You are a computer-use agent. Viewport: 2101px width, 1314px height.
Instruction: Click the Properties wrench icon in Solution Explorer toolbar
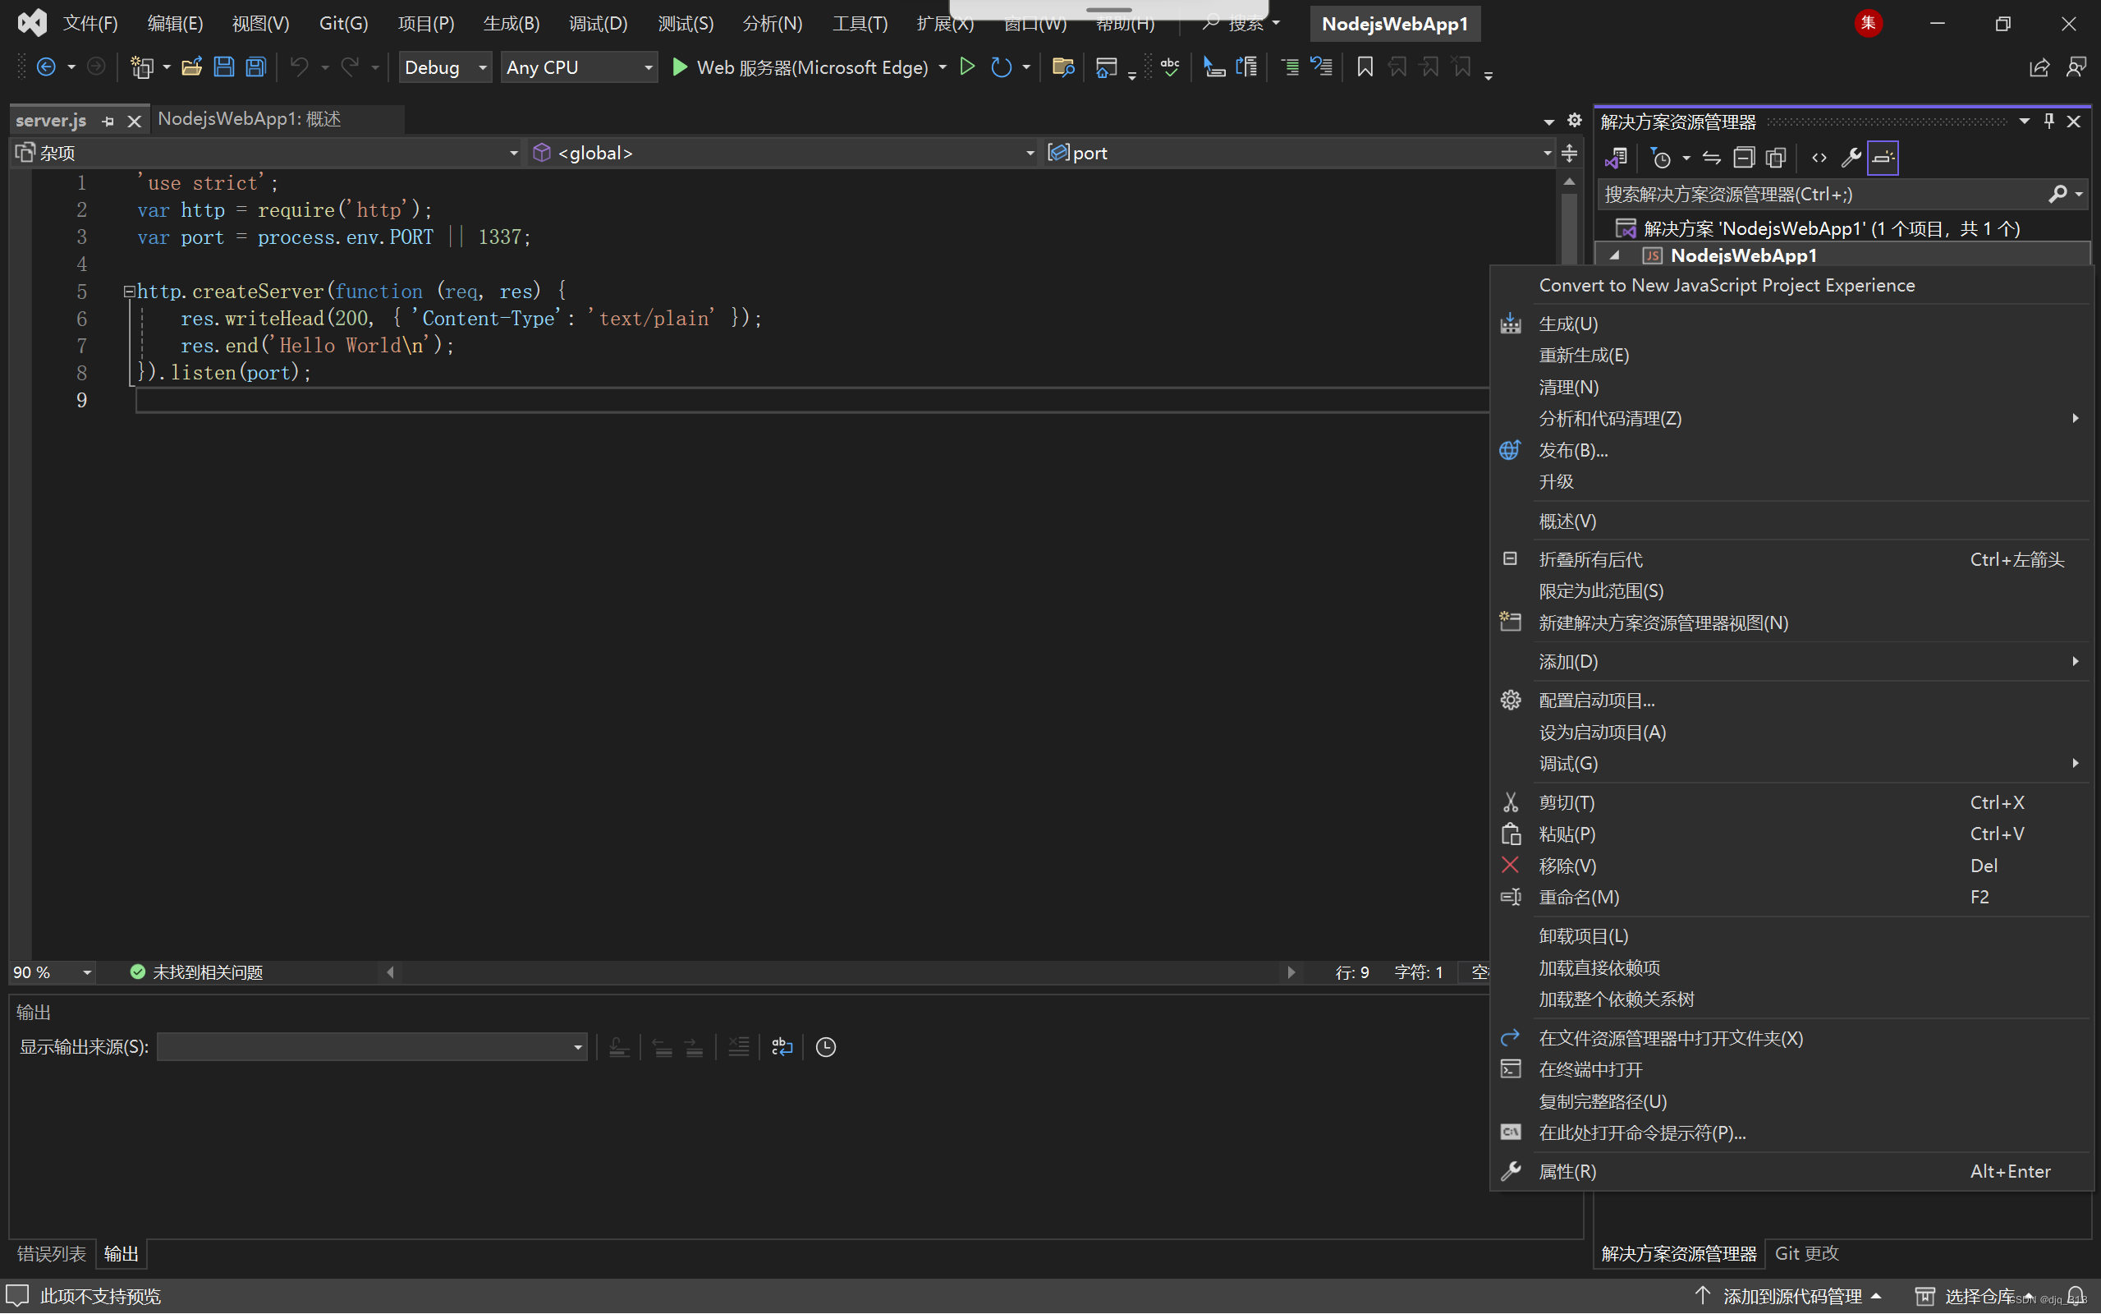1851,159
